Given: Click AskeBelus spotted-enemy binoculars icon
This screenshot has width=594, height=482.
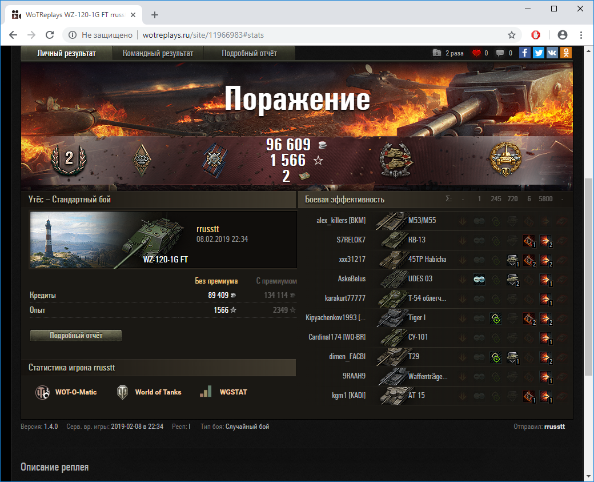Looking at the screenshot, I should [x=479, y=280].
